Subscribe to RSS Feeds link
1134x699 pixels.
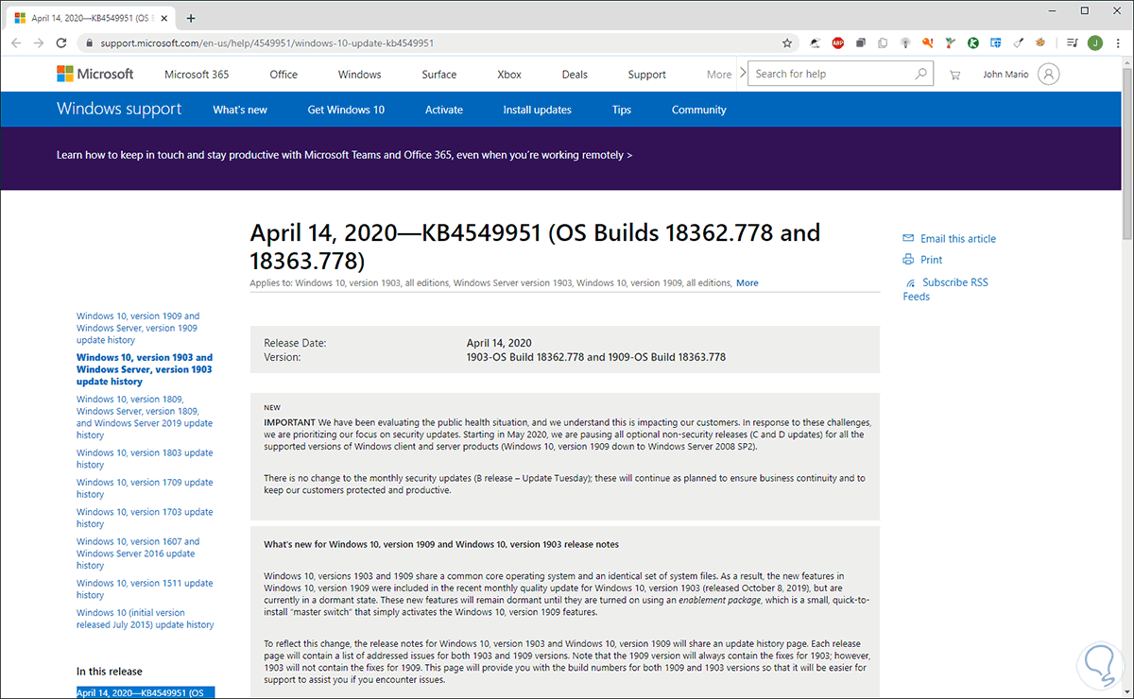946,289
